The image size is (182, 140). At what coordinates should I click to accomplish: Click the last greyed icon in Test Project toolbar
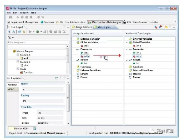64,32
